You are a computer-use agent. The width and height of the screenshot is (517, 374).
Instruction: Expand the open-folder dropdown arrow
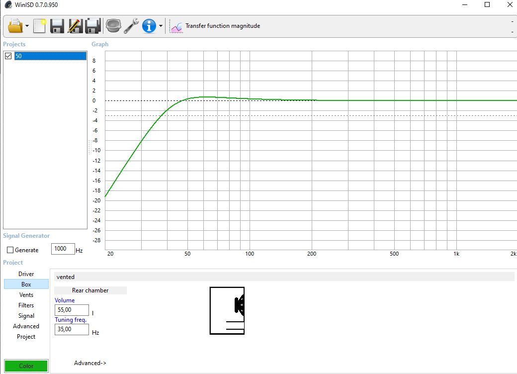click(x=27, y=26)
